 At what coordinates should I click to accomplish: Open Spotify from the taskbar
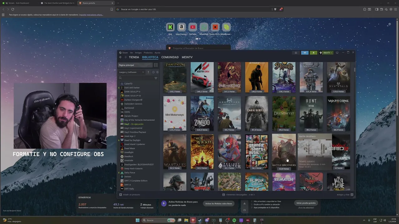click(234, 220)
